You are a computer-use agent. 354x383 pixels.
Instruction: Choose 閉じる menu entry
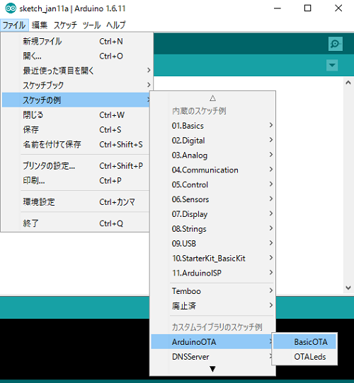click(76, 114)
